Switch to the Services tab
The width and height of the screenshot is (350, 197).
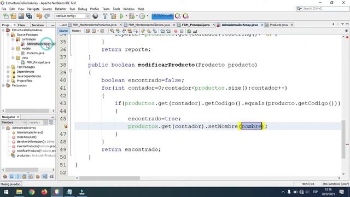[38, 25]
